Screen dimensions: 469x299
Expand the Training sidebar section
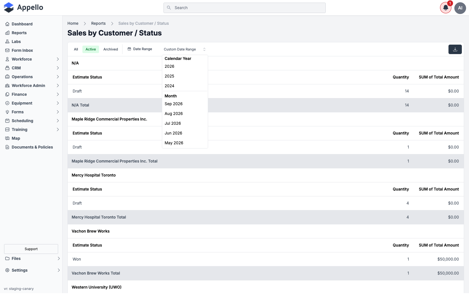pos(58,130)
